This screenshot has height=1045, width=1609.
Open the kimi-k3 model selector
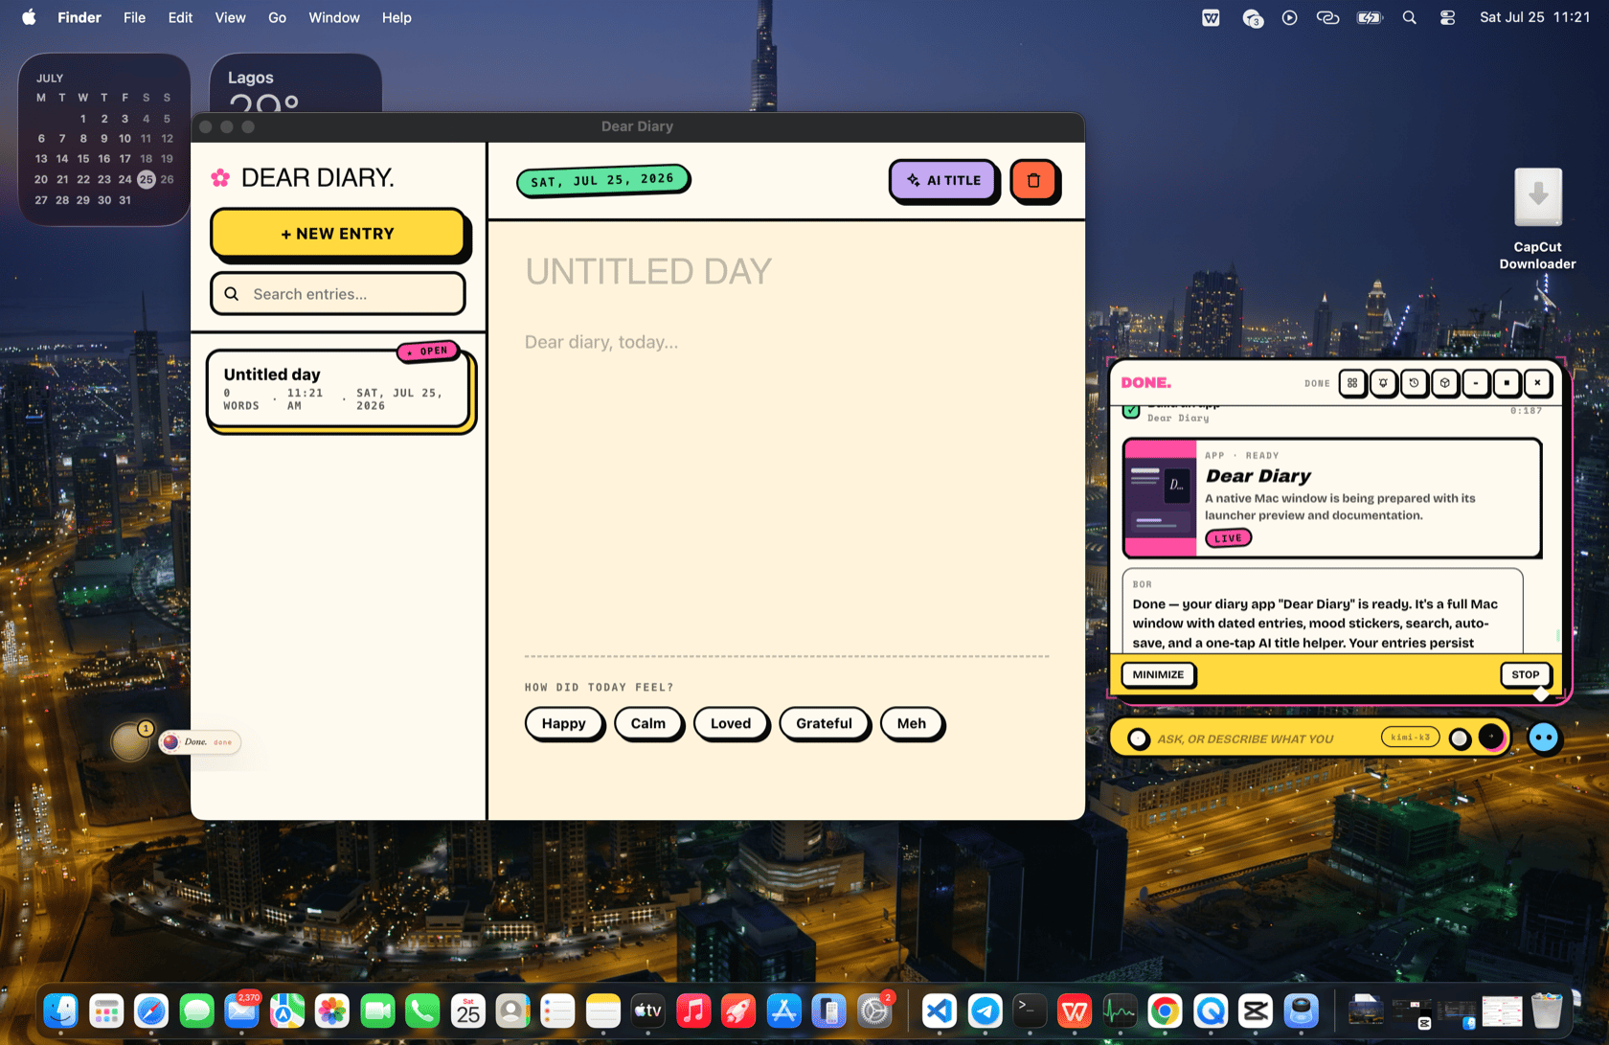(x=1410, y=738)
